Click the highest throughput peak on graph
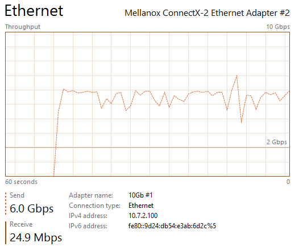This screenshot has width=299, height=247. pos(237,76)
